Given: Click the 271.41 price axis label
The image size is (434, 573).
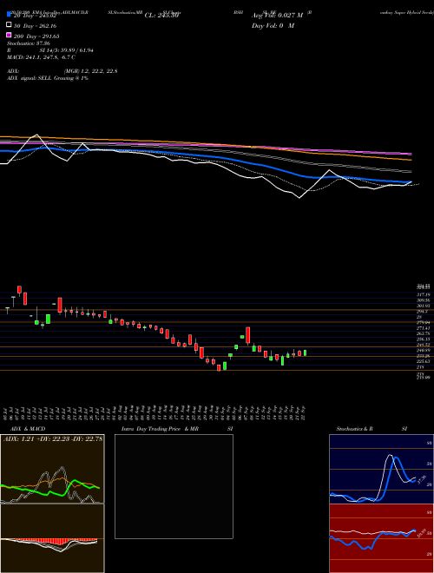Looking at the screenshot, I should click(424, 328).
